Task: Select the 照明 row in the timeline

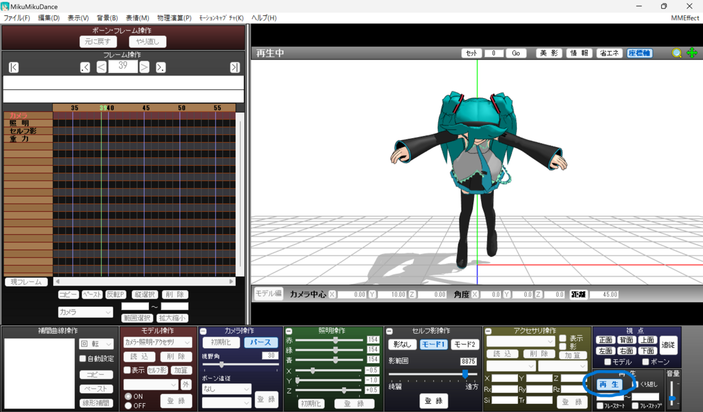Action: pyautogui.click(x=28, y=123)
